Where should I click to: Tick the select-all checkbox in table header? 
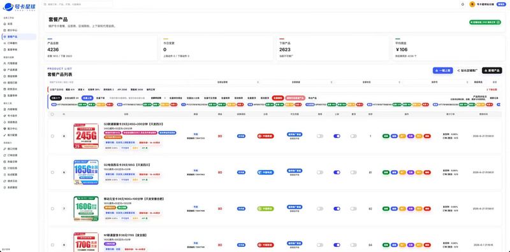click(52, 115)
